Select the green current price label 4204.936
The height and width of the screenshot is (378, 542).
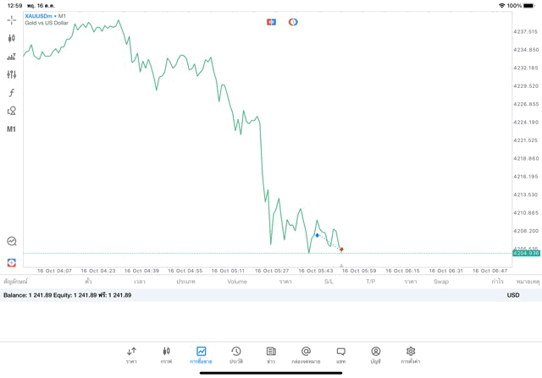coord(526,253)
